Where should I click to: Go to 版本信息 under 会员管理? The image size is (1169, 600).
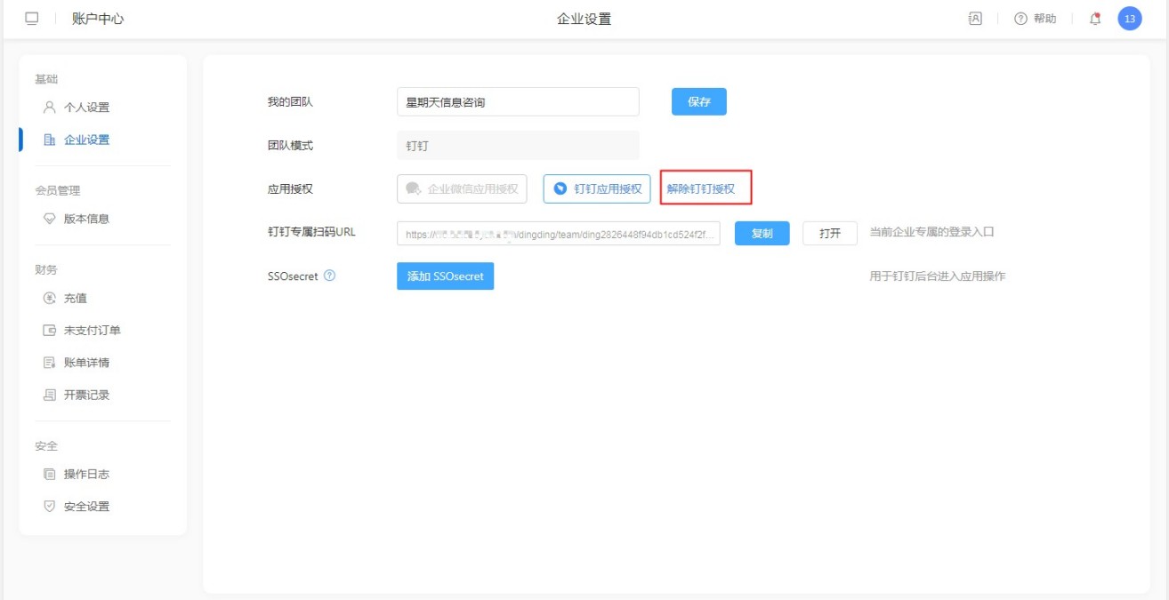(86, 219)
